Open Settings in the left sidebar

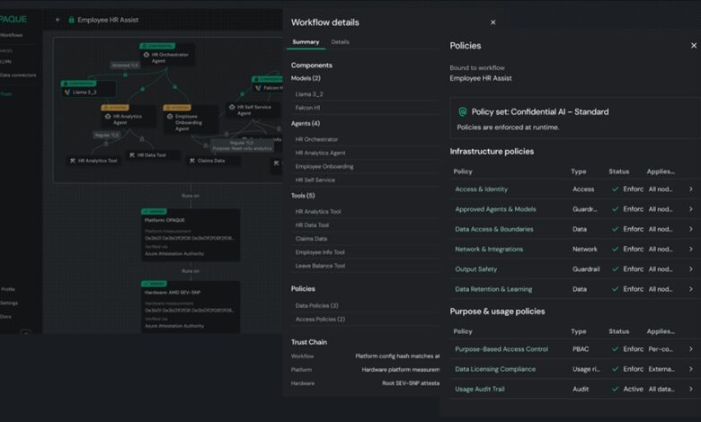click(x=9, y=303)
